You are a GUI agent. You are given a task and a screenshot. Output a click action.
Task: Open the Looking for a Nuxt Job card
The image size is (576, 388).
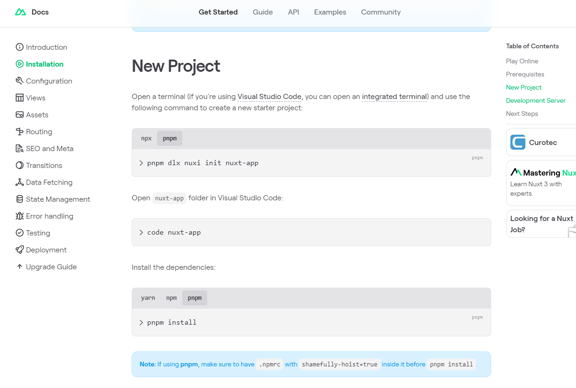[541, 224]
